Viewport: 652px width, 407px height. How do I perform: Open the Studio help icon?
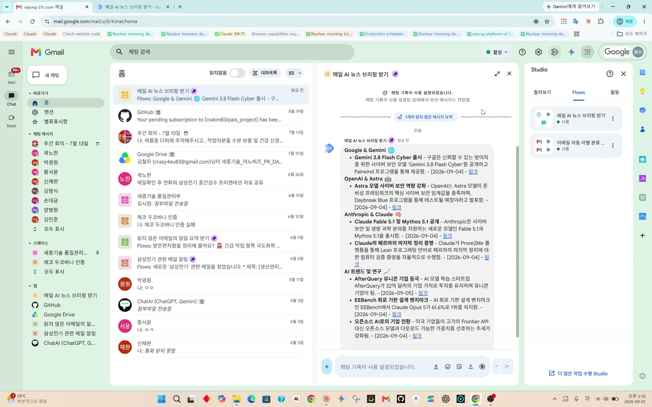[610, 74]
